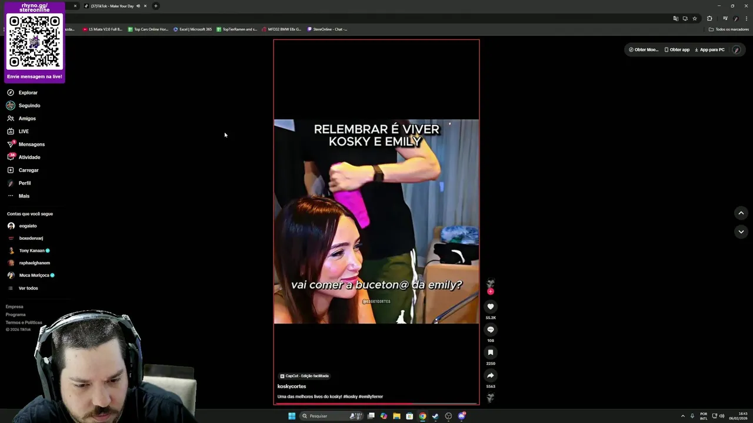This screenshot has height=423, width=753.
Task: Click install app icon in address bar
Action: point(685,19)
